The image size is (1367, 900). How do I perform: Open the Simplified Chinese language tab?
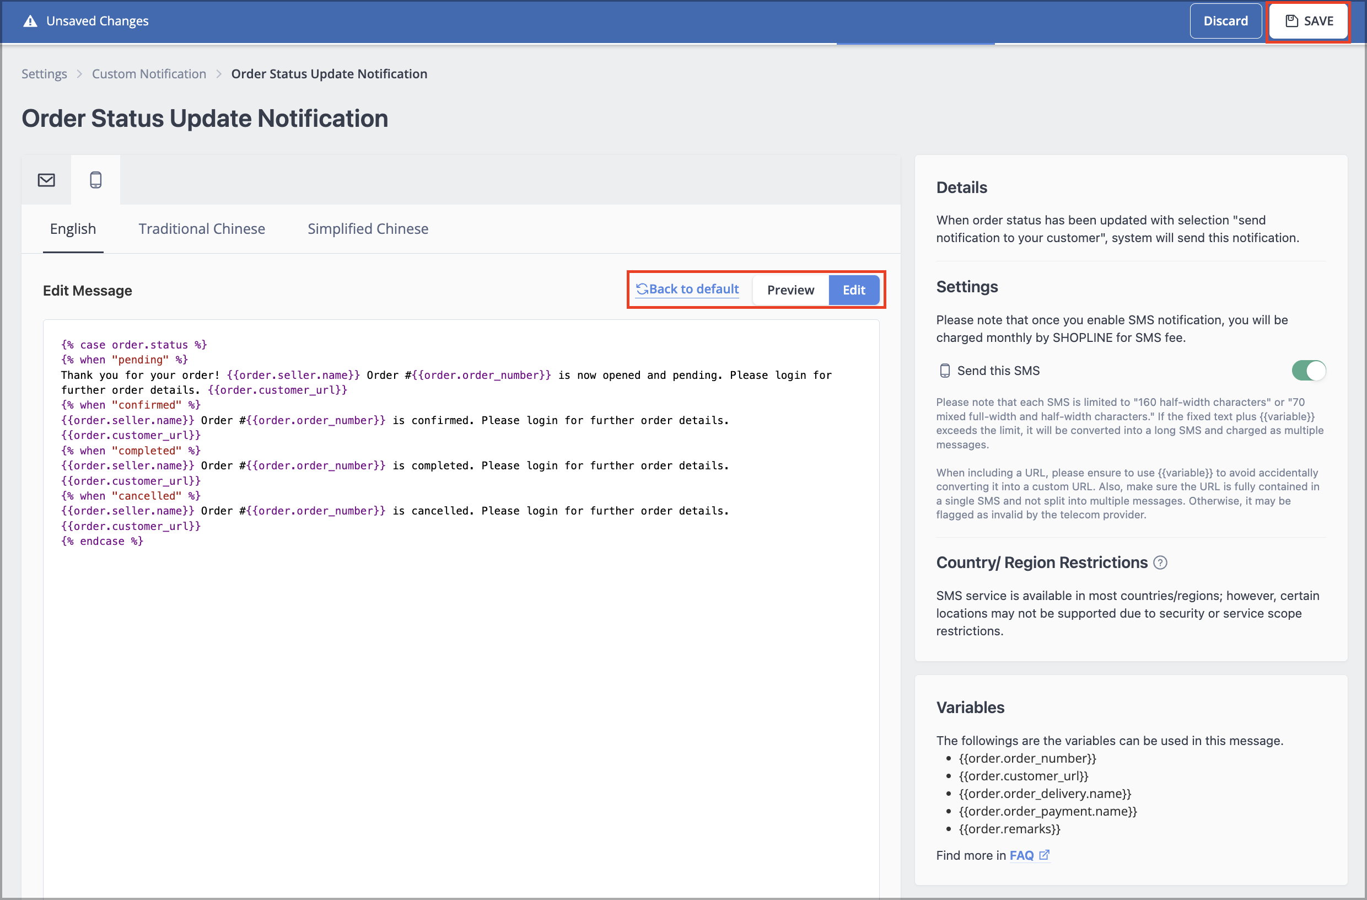pos(368,229)
